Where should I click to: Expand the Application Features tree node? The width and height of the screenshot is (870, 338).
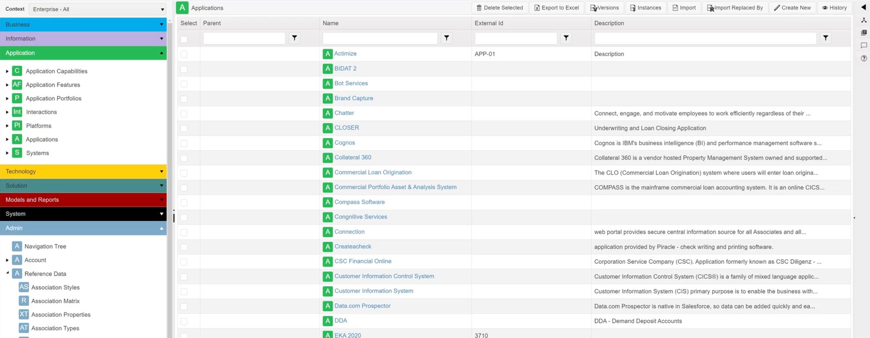click(x=7, y=85)
